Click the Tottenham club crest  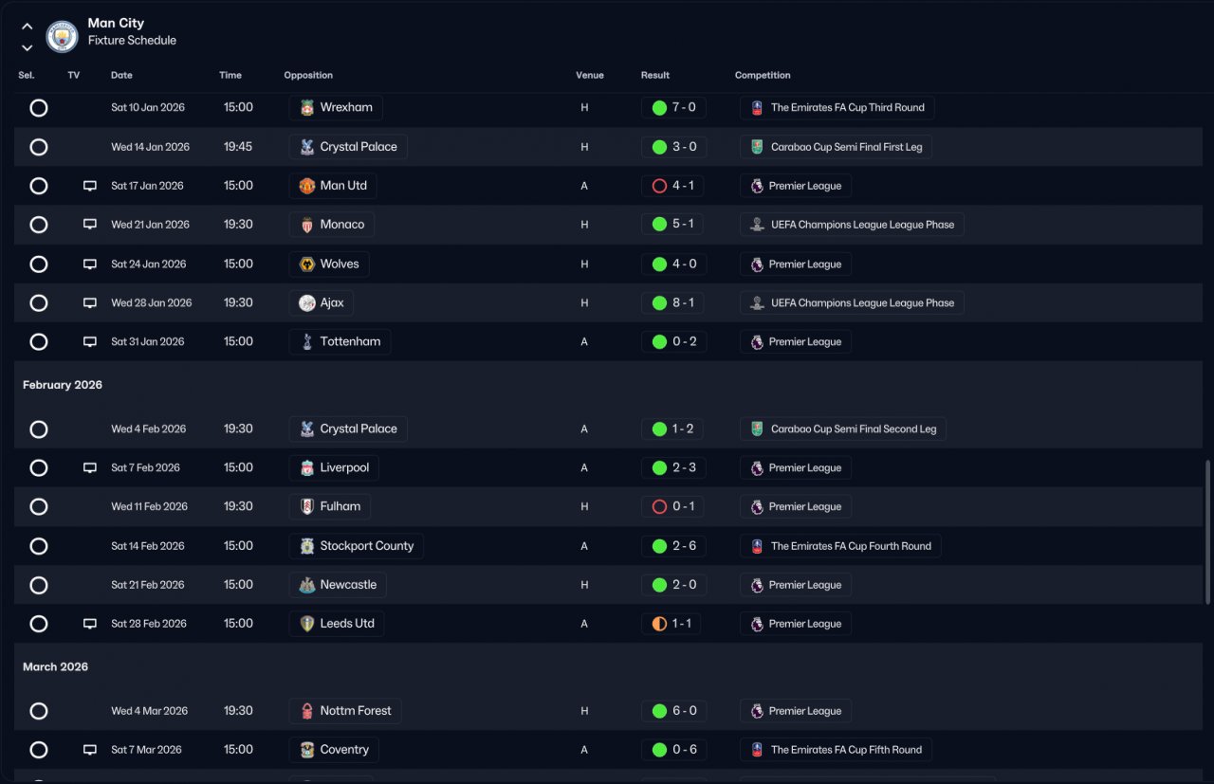(x=306, y=342)
